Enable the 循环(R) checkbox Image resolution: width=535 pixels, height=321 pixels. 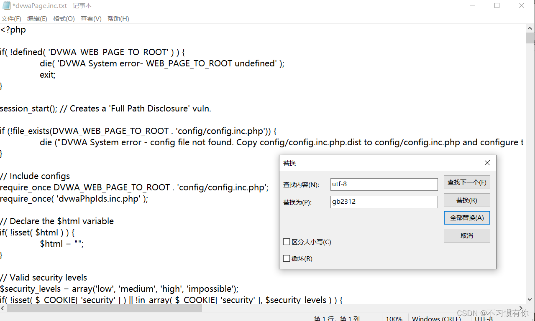(287, 258)
